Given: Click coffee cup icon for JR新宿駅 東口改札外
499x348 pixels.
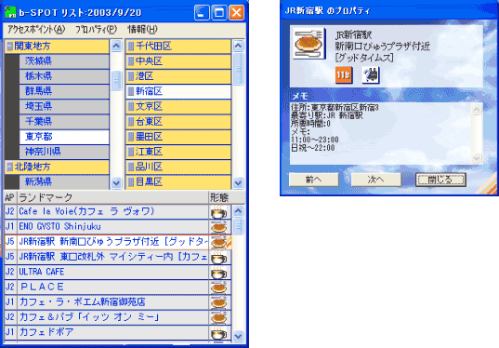Looking at the screenshot, I should [219, 257].
